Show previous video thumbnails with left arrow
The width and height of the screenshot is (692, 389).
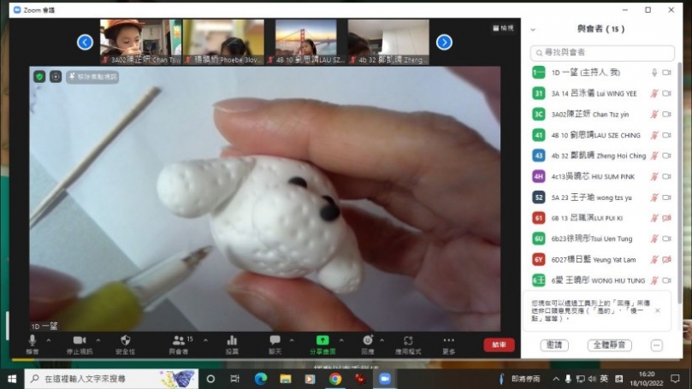click(85, 43)
